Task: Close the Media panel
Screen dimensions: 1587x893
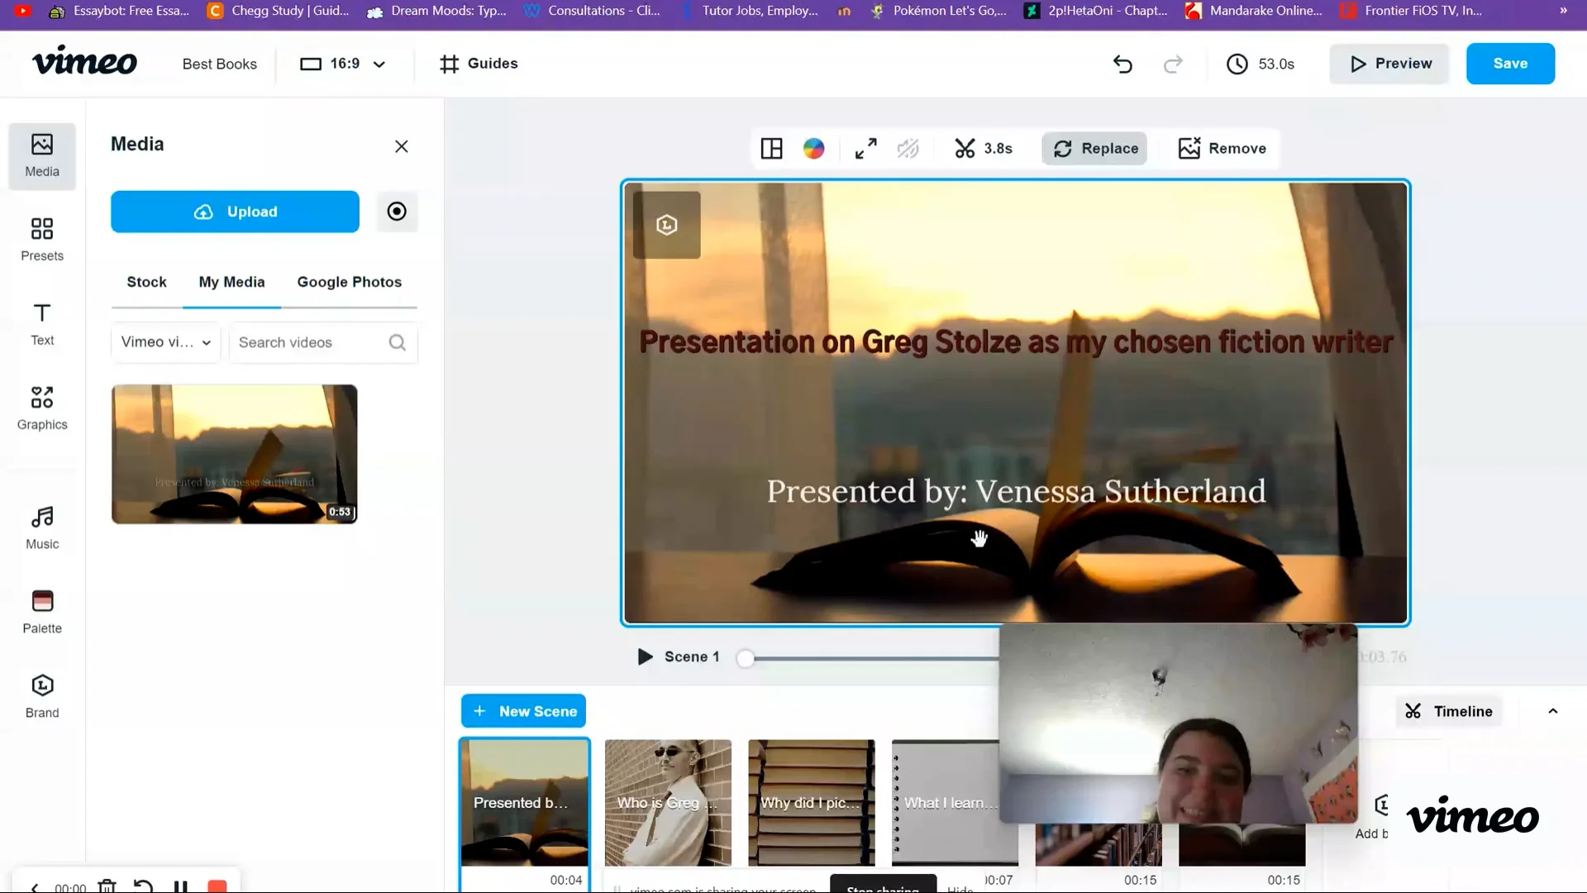Action: (x=402, y=146)
